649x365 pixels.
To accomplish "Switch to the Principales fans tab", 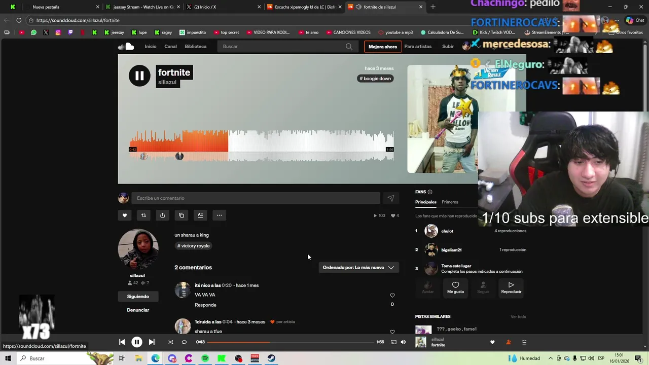I will click(x=426, y=202).
